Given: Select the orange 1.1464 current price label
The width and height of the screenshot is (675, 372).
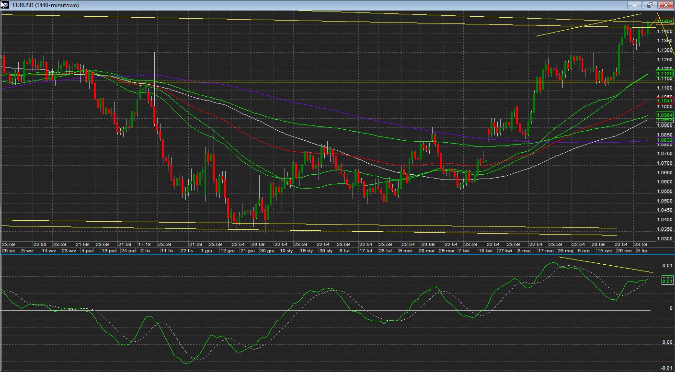Looking at the screenshot, I should point(665,22).
